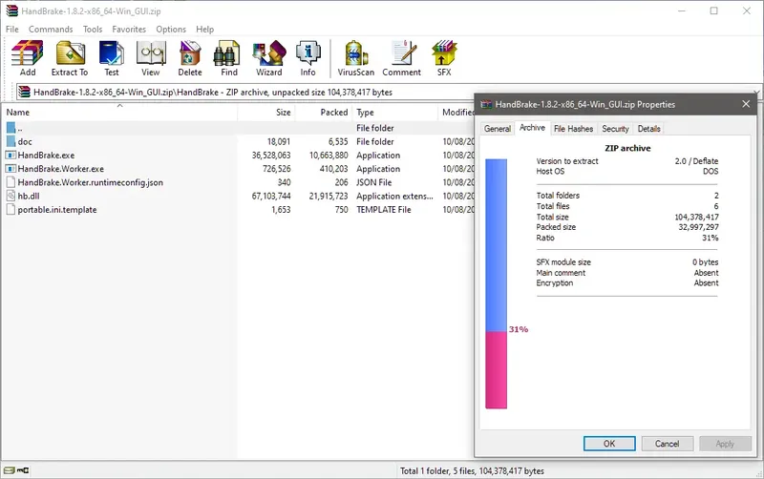The height and width of the screenshot is (479, 764).
Task: Sort the list by Name column
Action: point(119,113)
